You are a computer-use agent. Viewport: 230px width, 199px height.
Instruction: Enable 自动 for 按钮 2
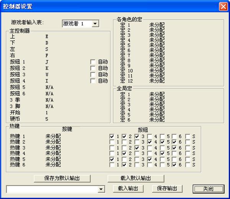pyautogui.click(x=93, y=68)
